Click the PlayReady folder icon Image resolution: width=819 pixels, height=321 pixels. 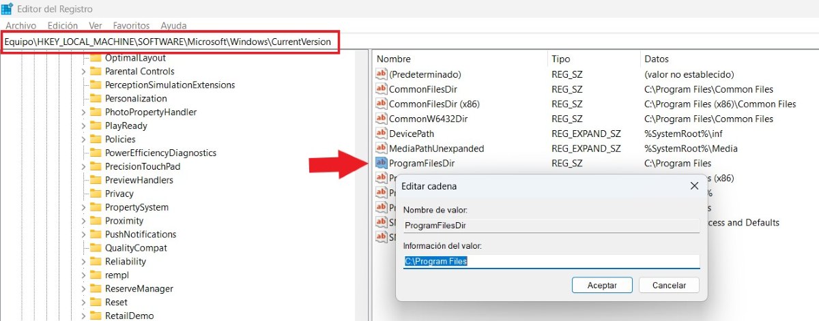96,126
